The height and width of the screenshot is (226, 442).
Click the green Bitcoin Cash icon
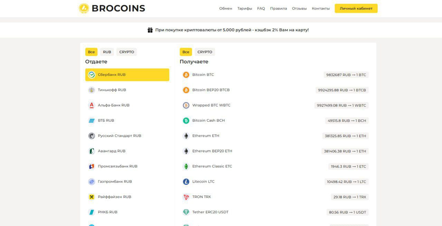[x=186, y=121]
